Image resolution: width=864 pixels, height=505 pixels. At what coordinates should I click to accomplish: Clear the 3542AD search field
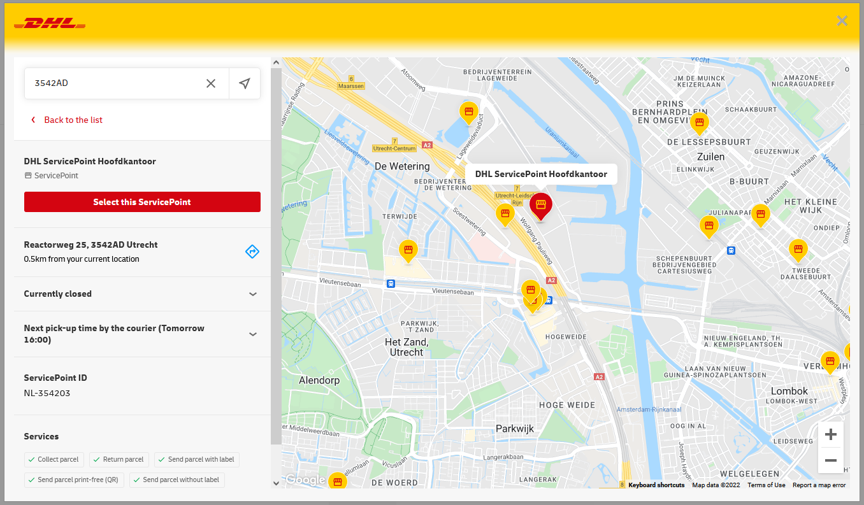click(211, 83)
